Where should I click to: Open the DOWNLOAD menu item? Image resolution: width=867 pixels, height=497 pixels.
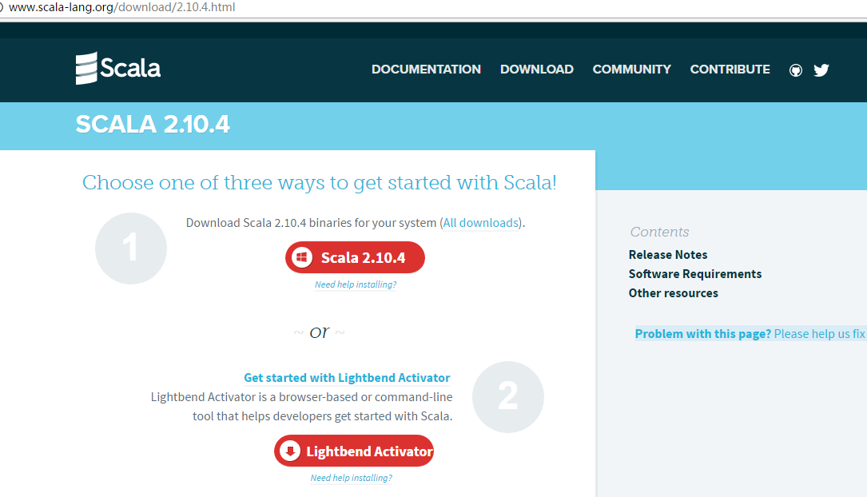(536, 70)
